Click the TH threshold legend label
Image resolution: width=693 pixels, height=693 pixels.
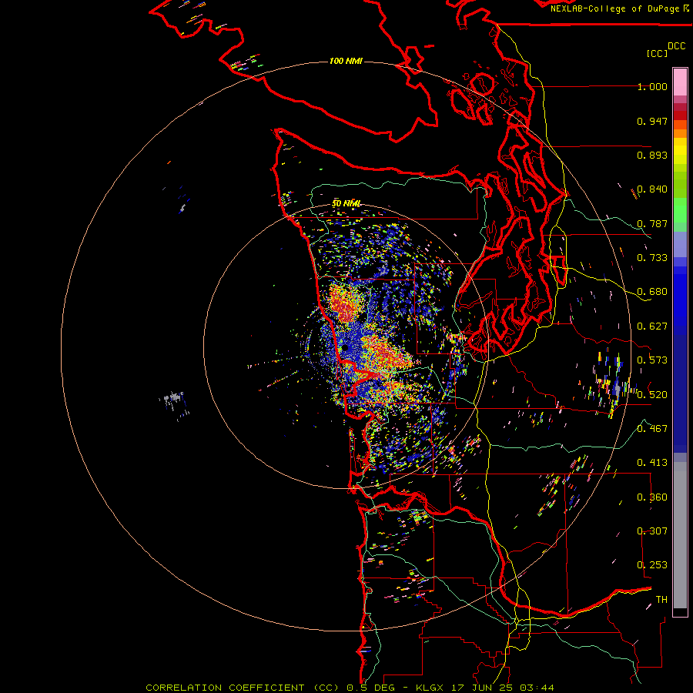(x=661, y=600)
